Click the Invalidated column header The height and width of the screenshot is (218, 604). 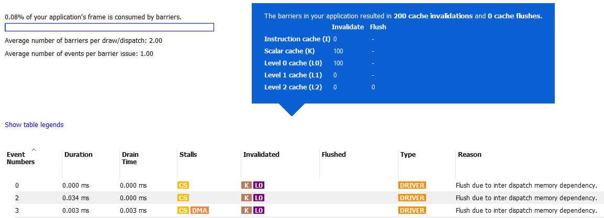pyautogui.click(x=261, y=155)
